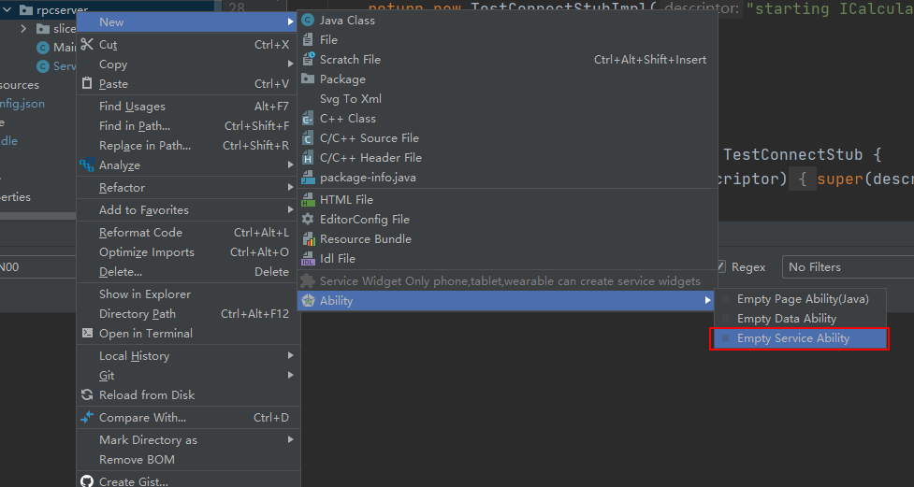This screenshot has height=487, width=914.
Task: Select Remove BOM
Action: coord(188,460)
